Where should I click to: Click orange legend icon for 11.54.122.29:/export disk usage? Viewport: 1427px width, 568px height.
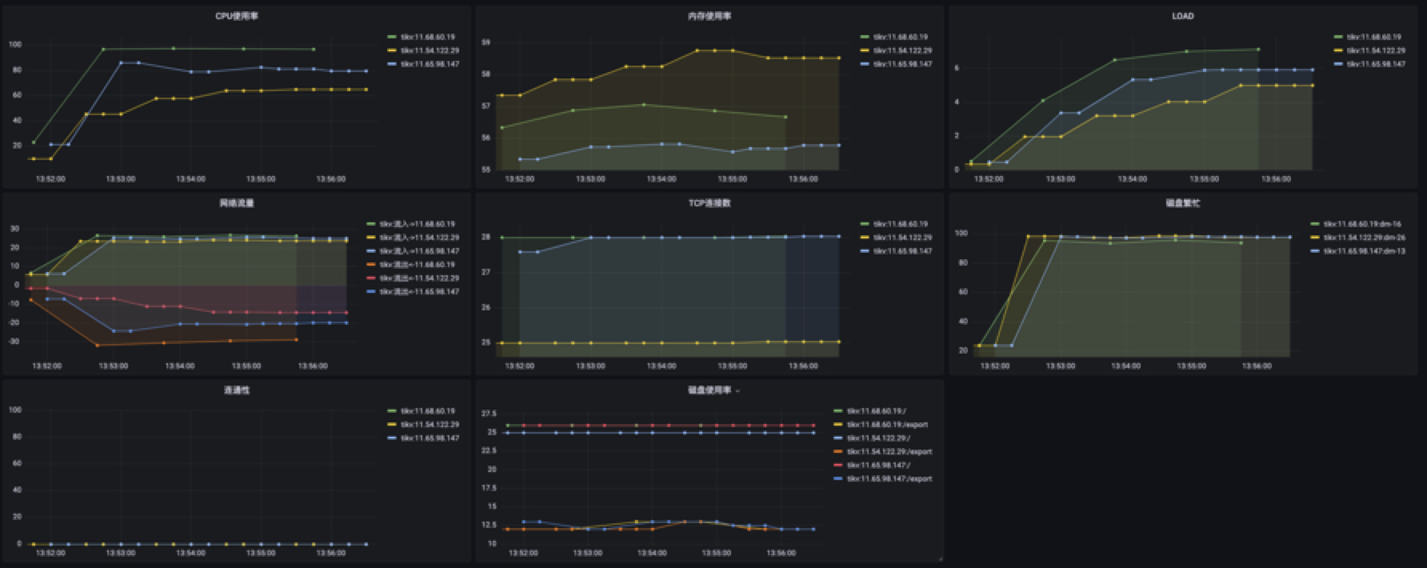coord(837,452)
